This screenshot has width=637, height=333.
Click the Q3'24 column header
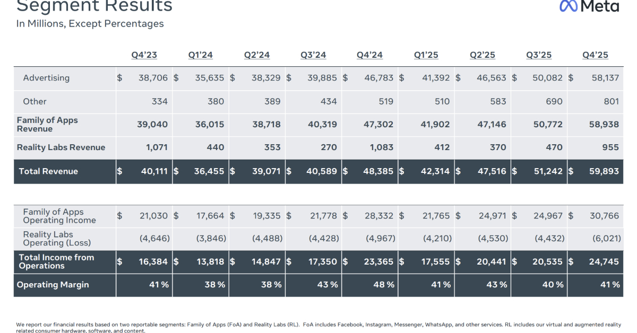click(313, 55)
